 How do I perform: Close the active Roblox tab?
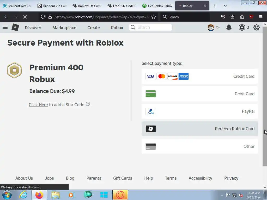pyautogui.click(x=205, y=6)
